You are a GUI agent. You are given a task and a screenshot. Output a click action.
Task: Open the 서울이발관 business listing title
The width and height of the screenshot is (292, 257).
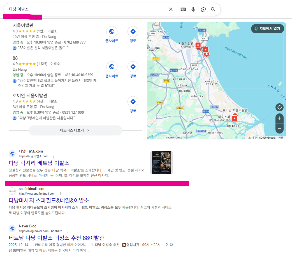click(23, 25)
